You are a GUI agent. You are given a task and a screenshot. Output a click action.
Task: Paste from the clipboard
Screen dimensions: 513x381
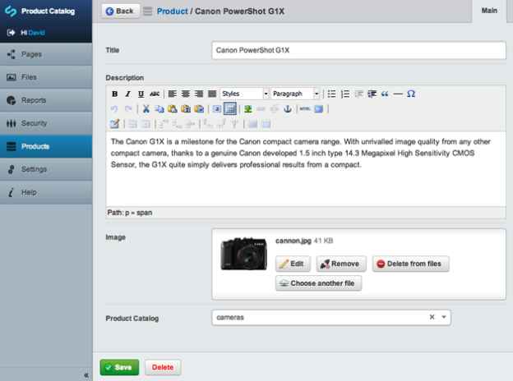[x=173, y=109]
